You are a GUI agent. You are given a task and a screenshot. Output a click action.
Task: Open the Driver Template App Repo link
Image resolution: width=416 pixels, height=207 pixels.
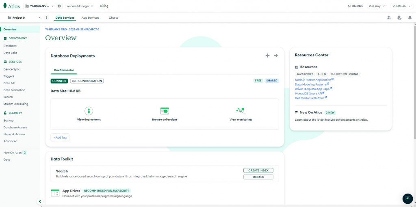pos(313,89)
